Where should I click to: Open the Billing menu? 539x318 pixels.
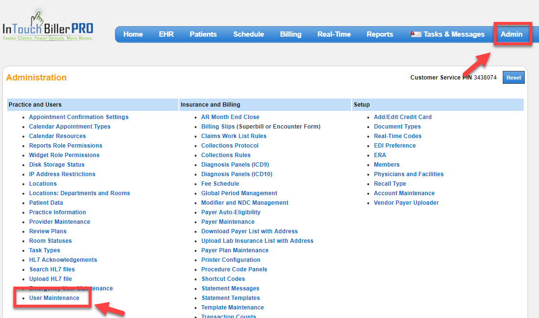coord(290,34)
